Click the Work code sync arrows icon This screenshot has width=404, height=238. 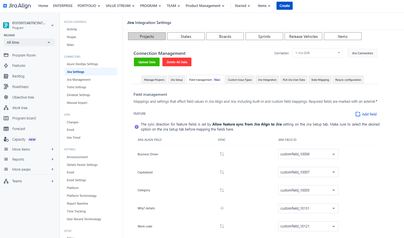tap(222, 226)
